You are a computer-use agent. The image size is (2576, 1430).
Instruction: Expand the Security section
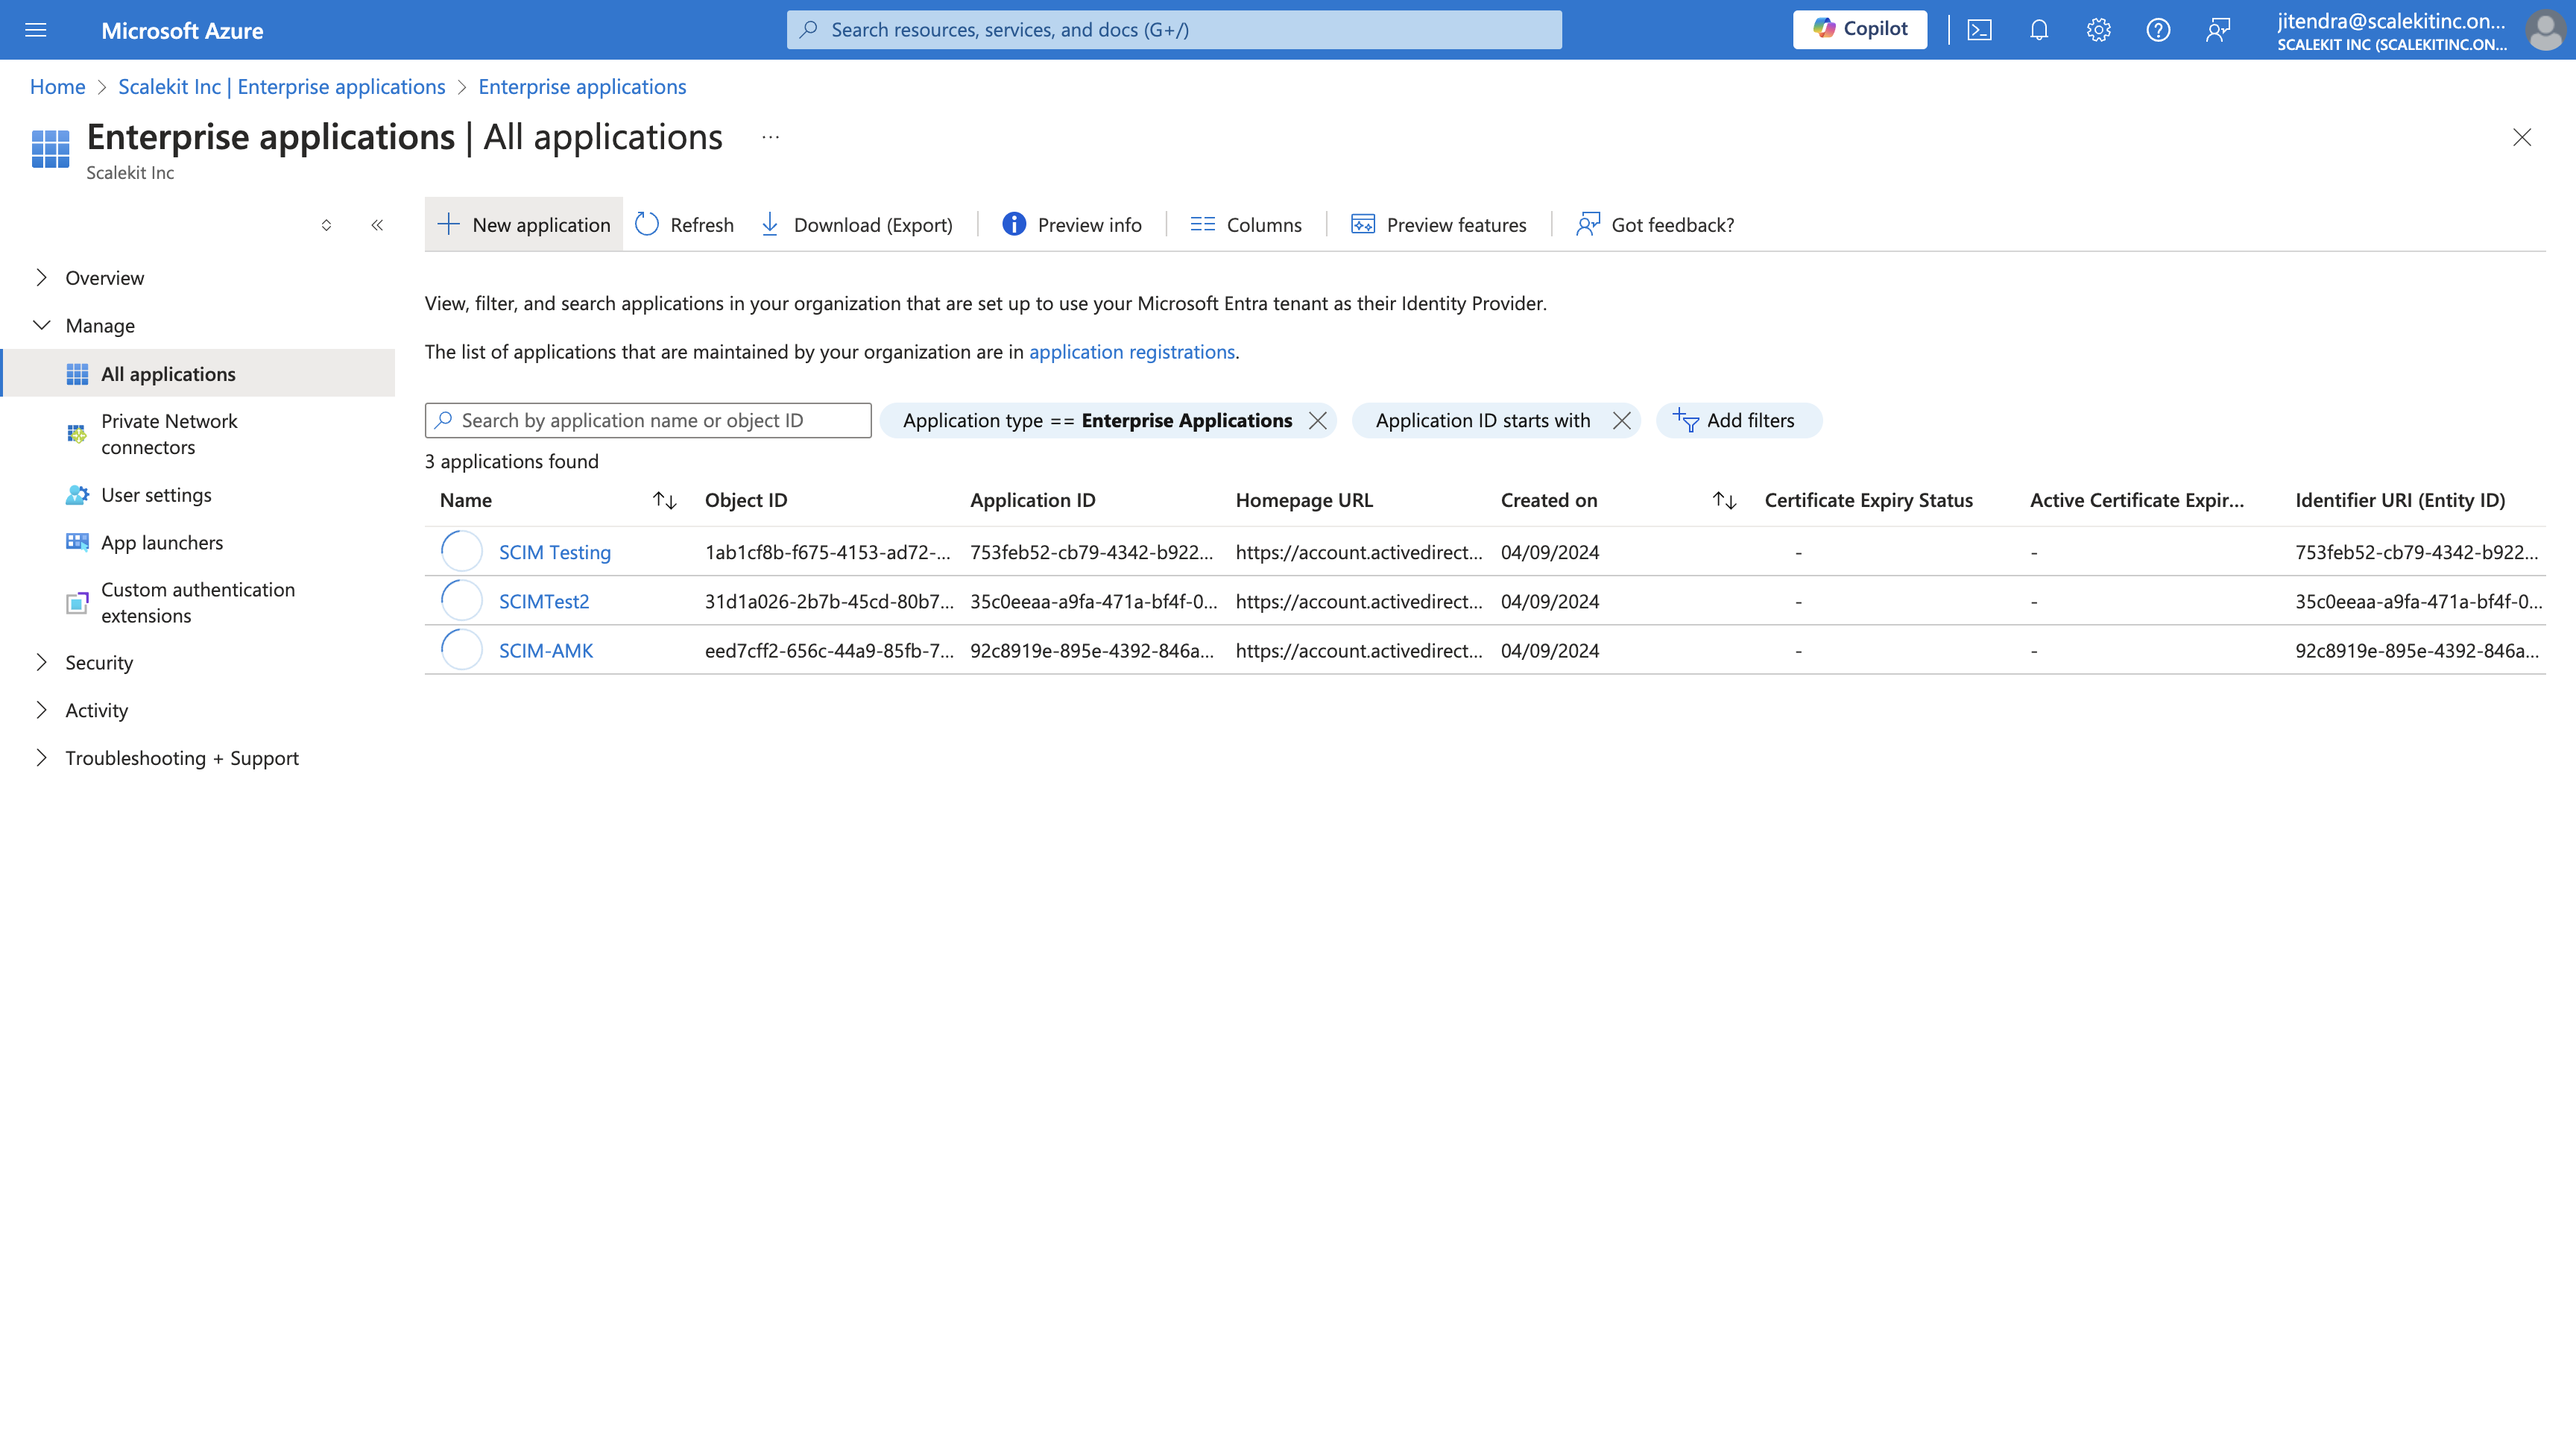(41, 662)
